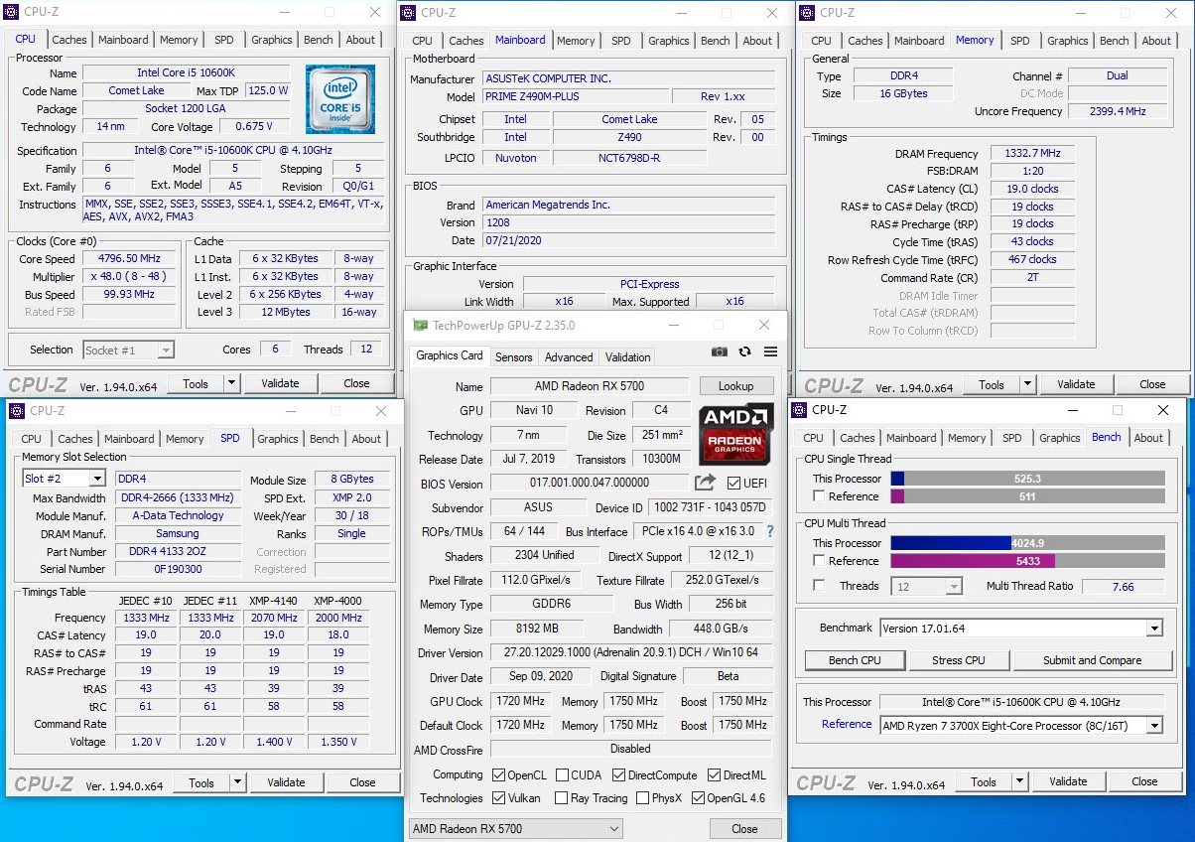1195x842 pixels.
Task: Switch to About tab in Bench window
Action: (1148, 438)
